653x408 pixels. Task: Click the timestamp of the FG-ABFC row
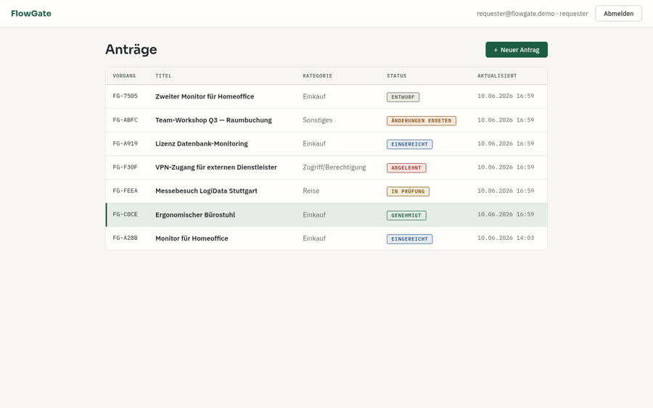click(506, 120)
